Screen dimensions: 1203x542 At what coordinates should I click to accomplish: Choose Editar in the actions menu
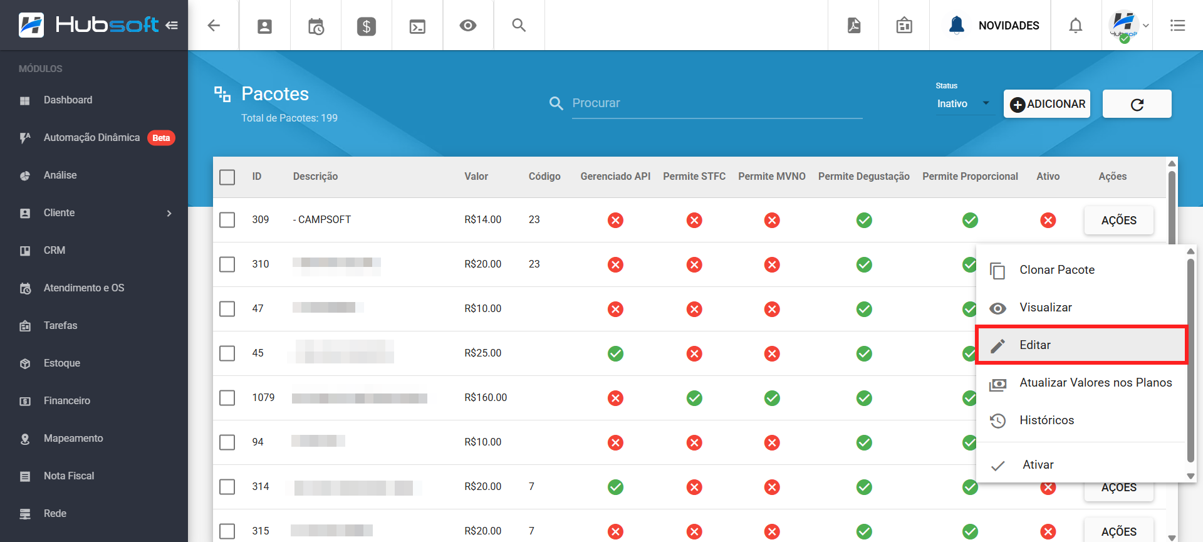coord(1081,345)
